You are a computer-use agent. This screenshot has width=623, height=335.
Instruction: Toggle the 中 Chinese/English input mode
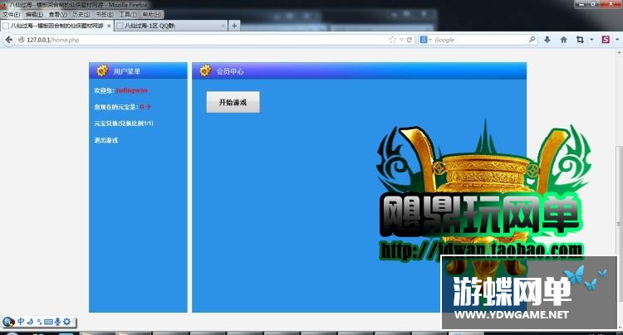21,322
